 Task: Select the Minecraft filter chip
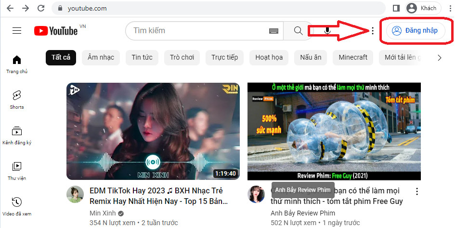coord(353,58)
